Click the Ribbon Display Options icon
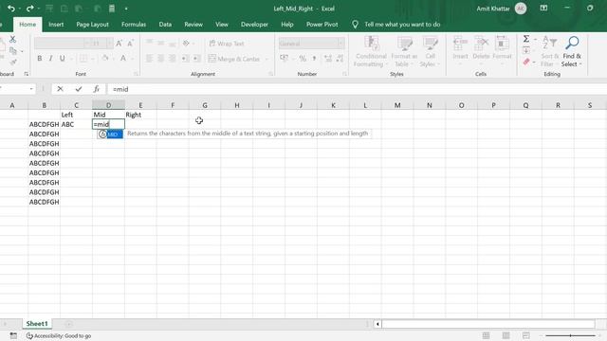607x341 pixels. point(543,9)
